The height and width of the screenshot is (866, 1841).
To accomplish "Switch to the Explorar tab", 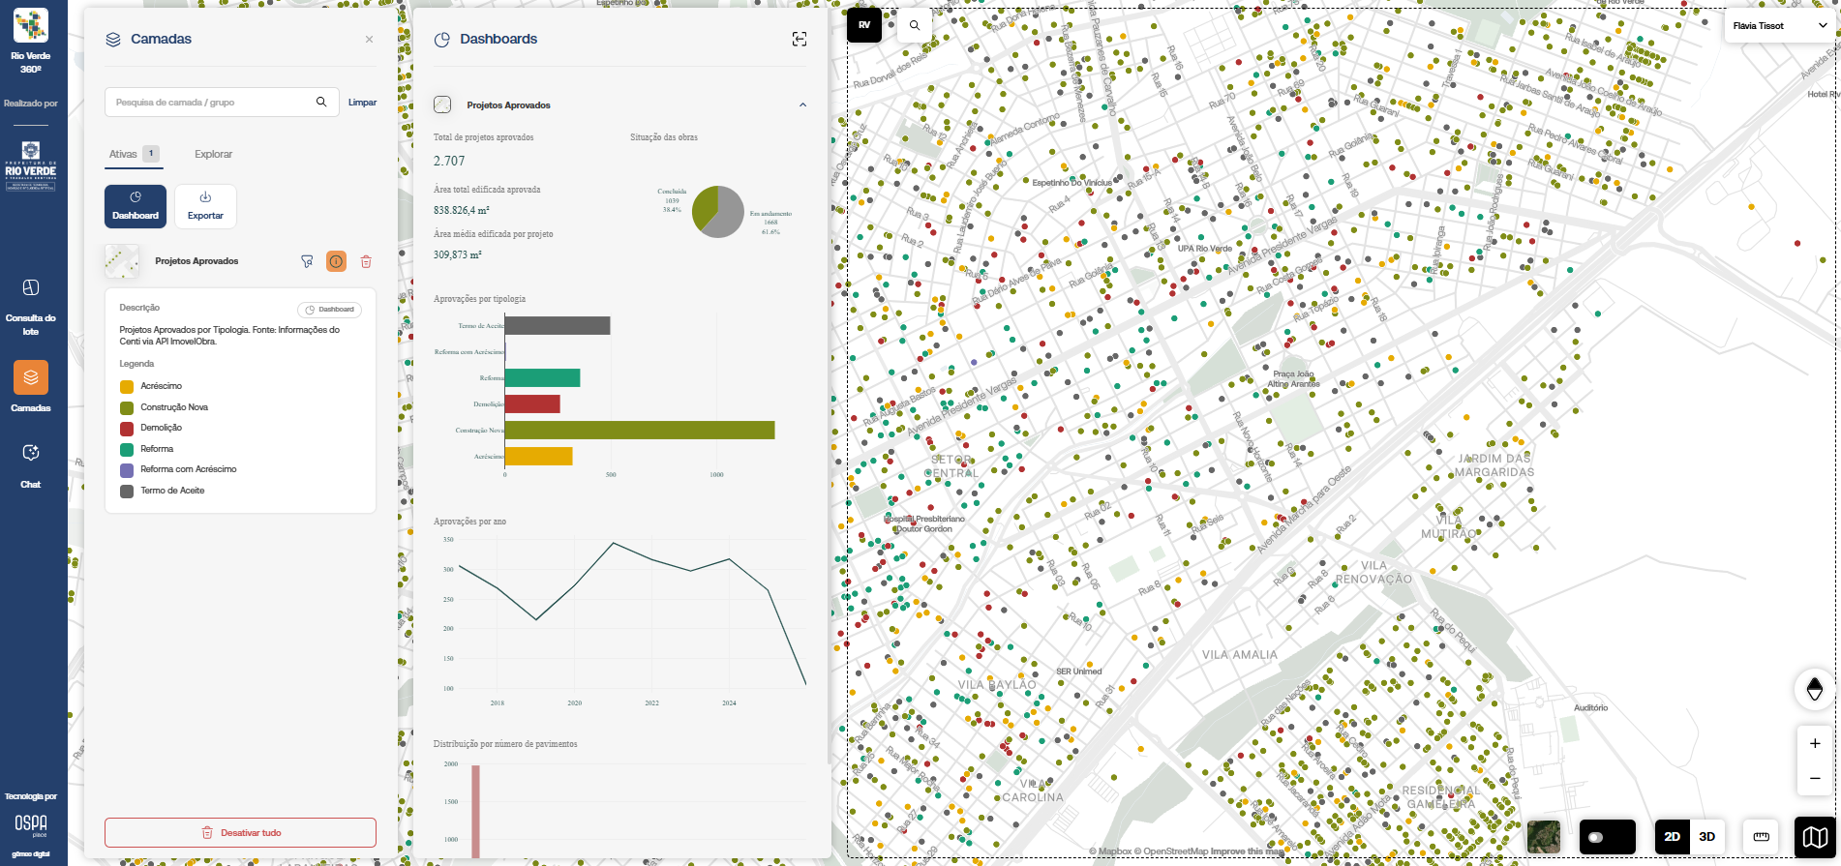I will tap(213, 154).
